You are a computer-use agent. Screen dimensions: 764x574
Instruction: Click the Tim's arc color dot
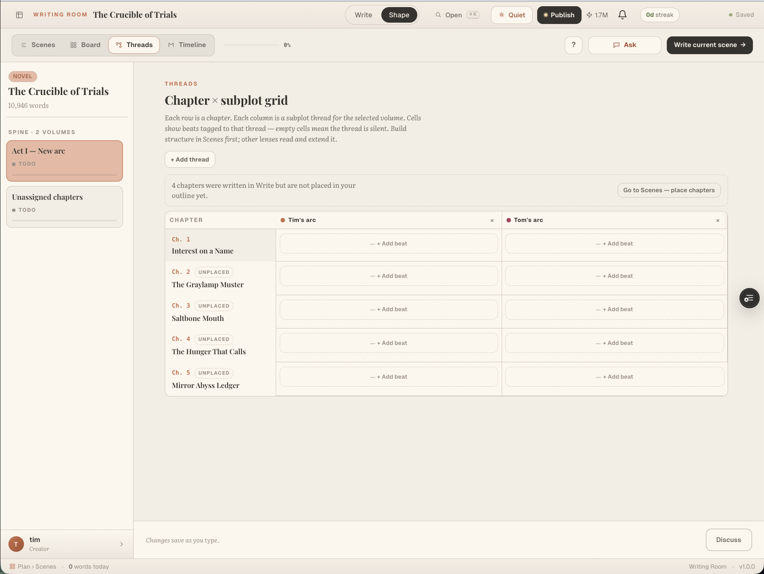[x=283, y=220]
